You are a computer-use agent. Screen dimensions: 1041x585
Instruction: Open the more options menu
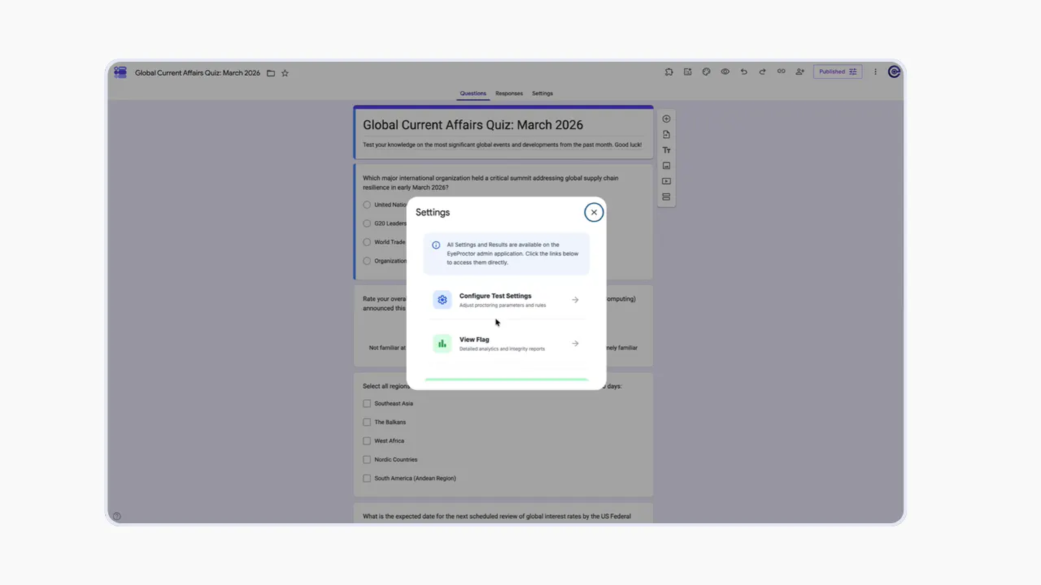tap(875, 71)
